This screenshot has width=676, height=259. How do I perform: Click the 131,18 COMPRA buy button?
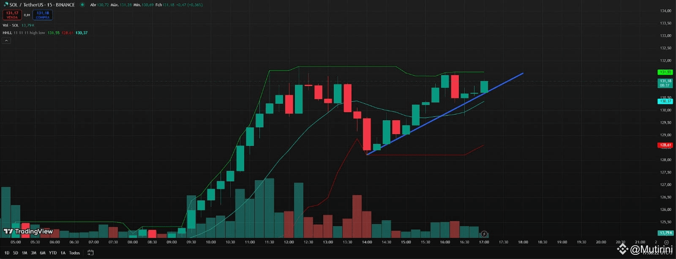43,15
